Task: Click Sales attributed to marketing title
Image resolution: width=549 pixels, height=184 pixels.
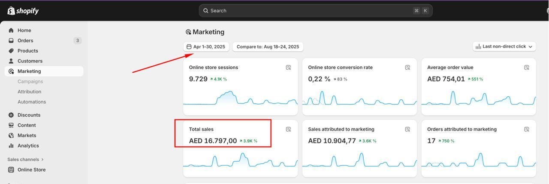Action: [x=341, y=129]
